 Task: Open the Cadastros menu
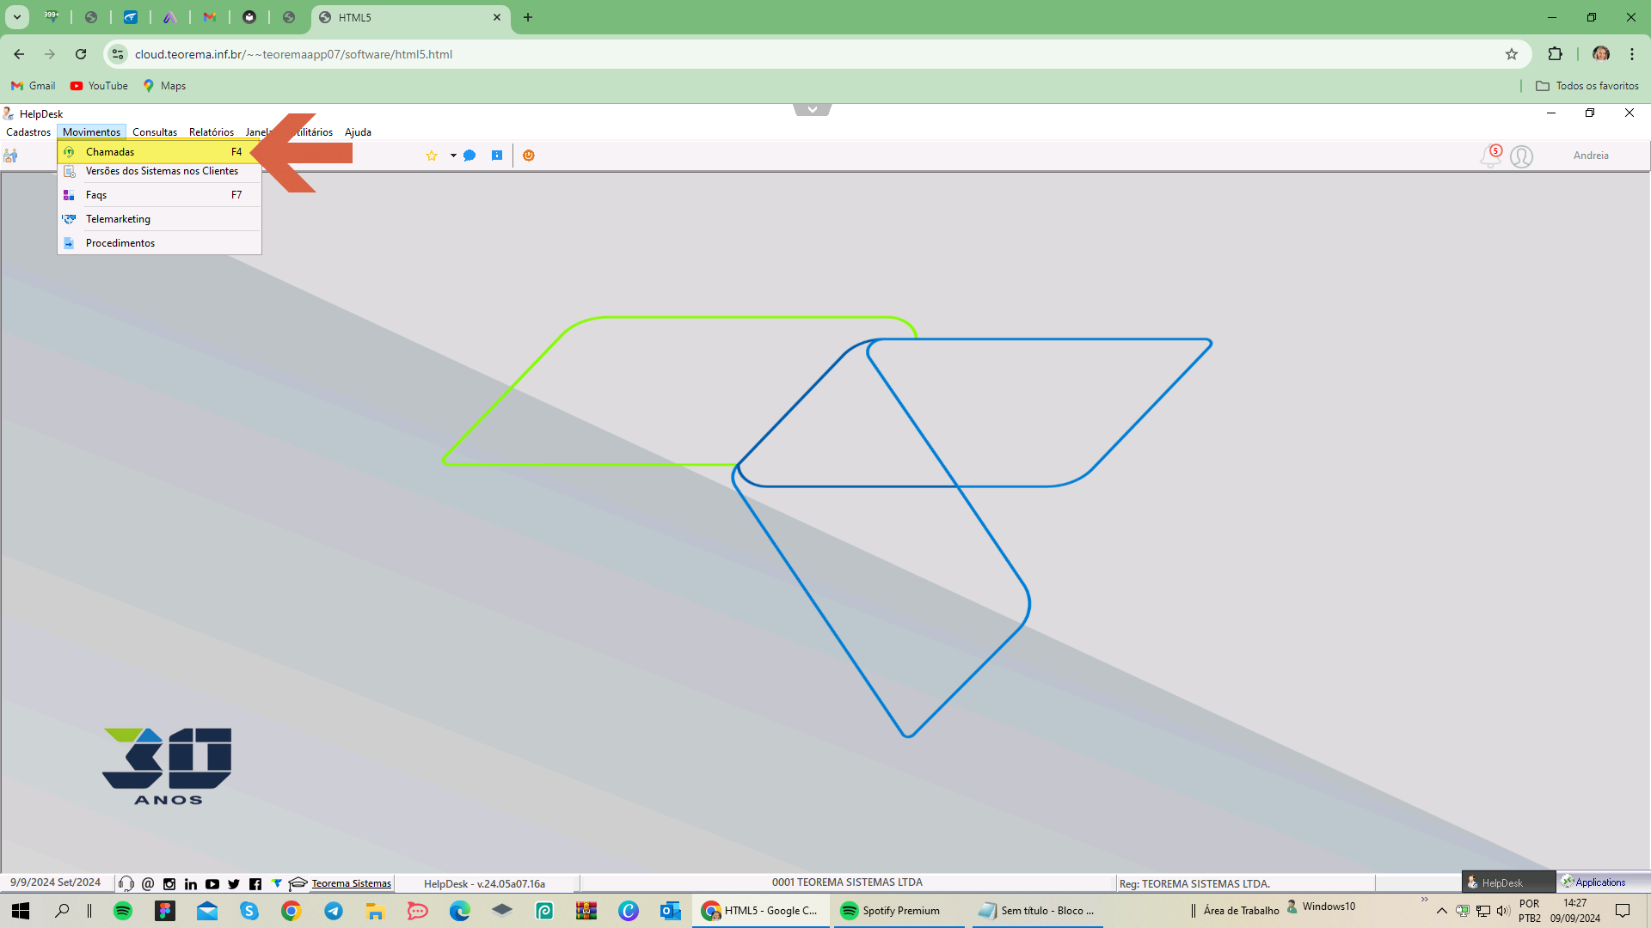(28, 132)
